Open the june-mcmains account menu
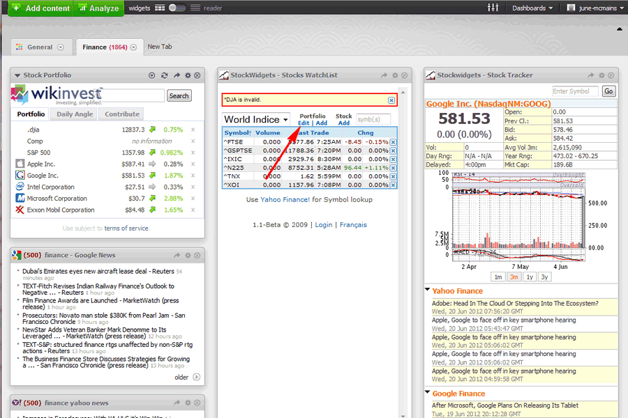Screen dimensions: 628x418 click(x=597, y=8)
